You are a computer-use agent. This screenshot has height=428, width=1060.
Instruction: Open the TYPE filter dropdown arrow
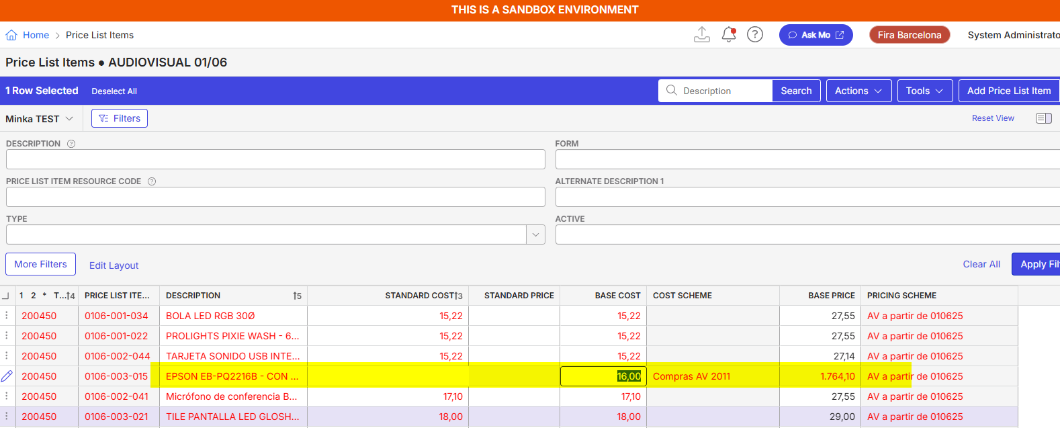[535, 234]
